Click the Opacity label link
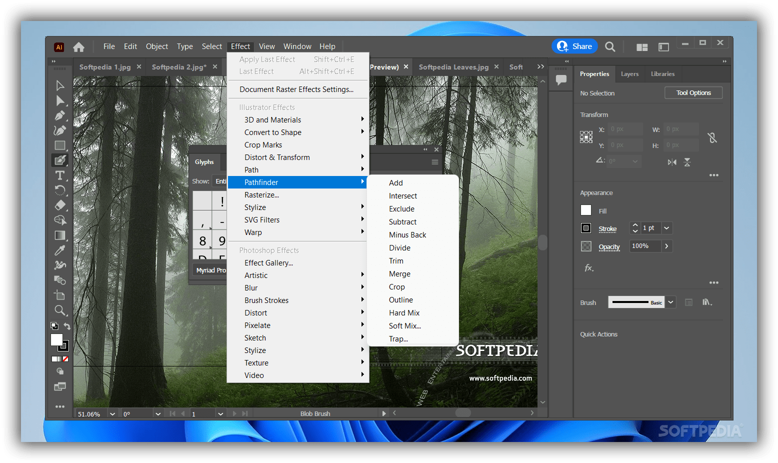Image resolution: width=778 pixels, height=463 pixels. click(x=609, y=247)
